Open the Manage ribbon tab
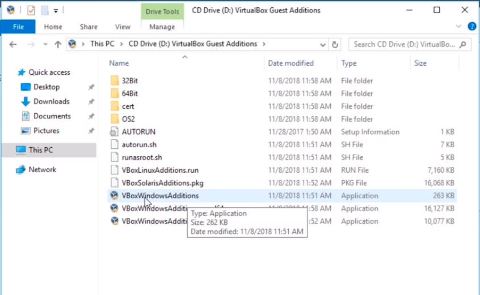This screenshot has height=295, width=480. click(x=162, y=27)
